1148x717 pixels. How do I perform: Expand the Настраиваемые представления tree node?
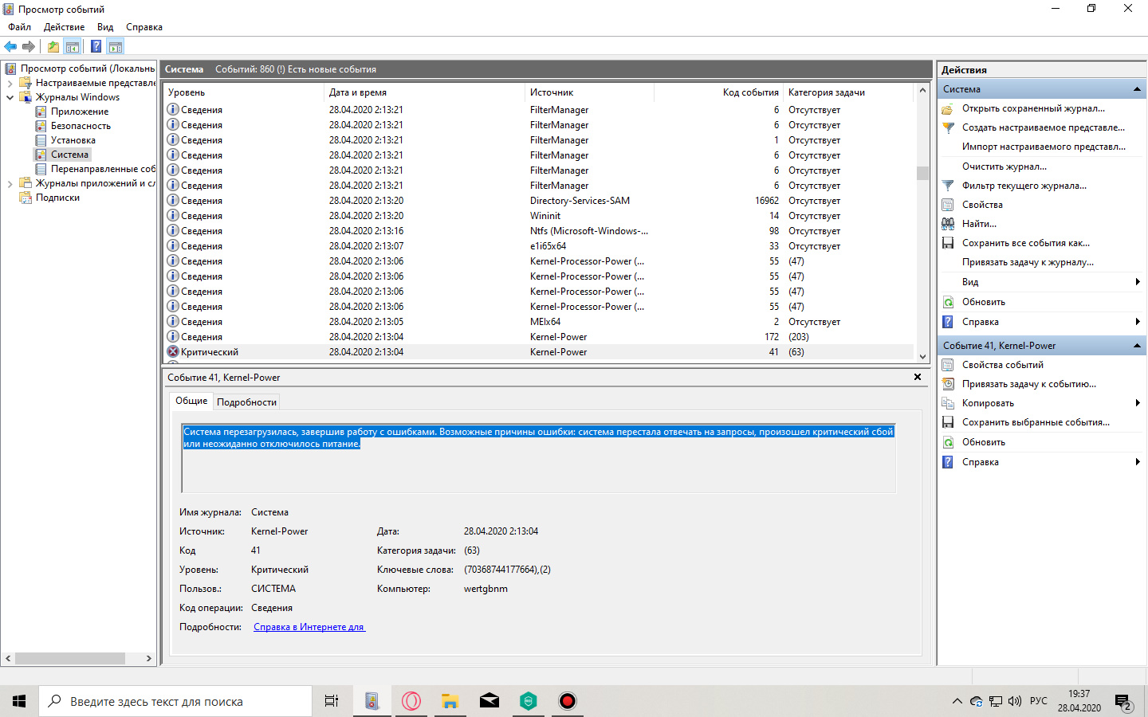pos(10,83)
